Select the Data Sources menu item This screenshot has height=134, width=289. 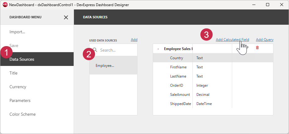click(37, 59)
